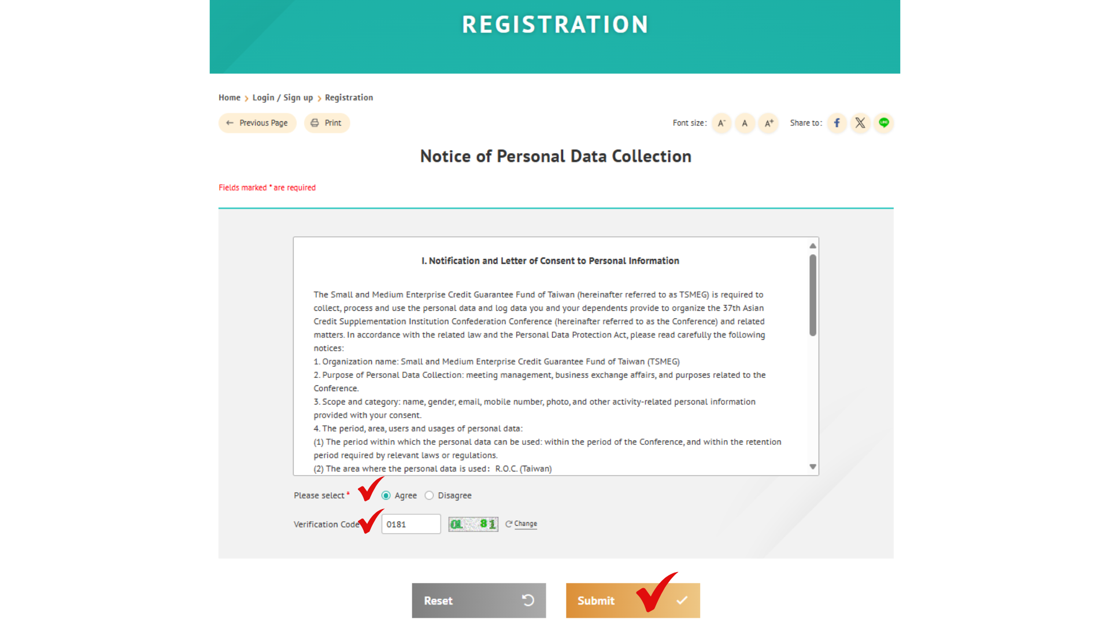Click Change to refresh verification code

(525, 524)
